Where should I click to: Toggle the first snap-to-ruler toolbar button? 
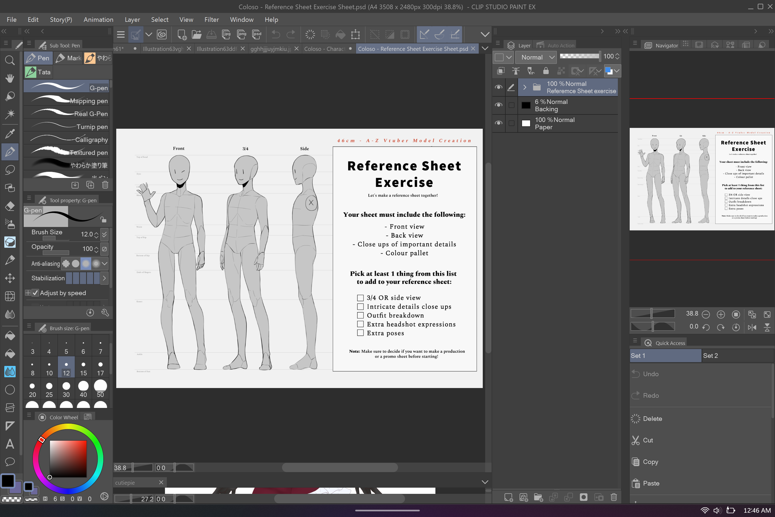click(424, 34)
